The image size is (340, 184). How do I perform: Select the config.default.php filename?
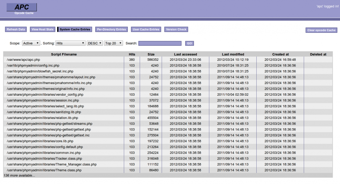click(x=45, y=147)
